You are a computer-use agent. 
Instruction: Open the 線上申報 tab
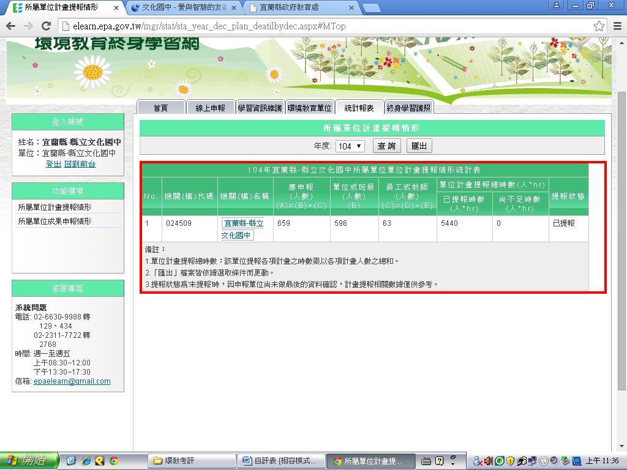210,108
